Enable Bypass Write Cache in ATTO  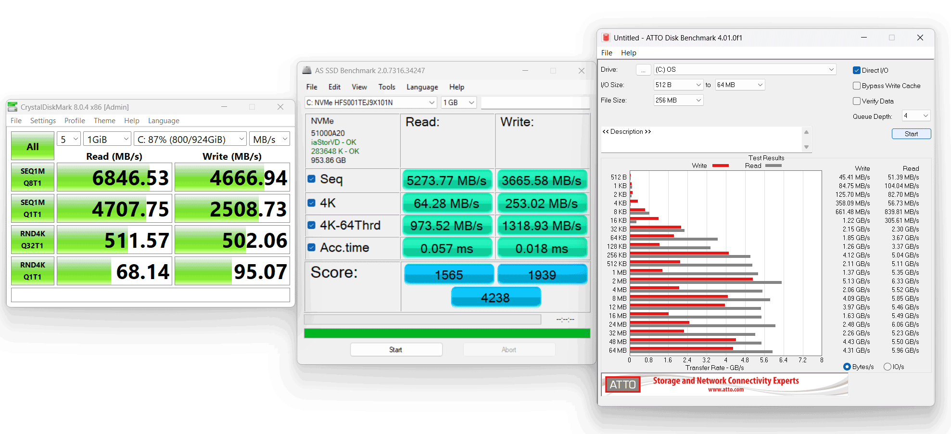(x=856, y=86)
